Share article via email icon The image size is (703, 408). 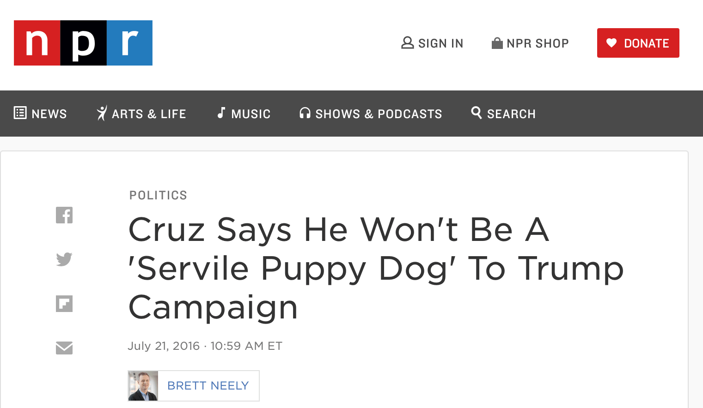tap(64, 348)
